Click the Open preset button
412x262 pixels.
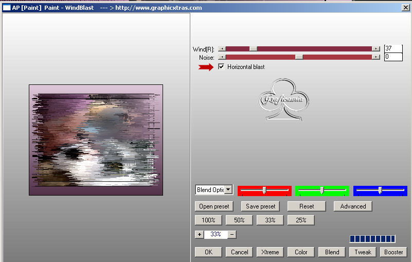coord(214,206)
